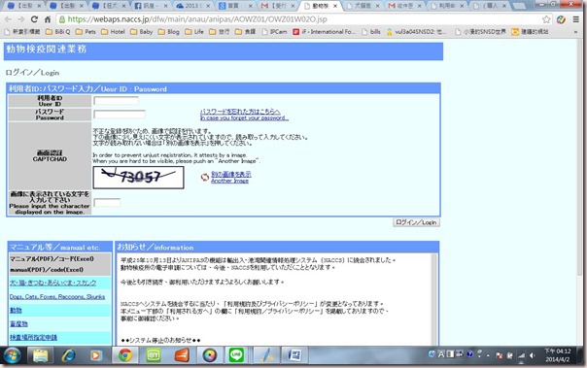This screenshot has height=368, width=587.
Task: Reload the page with the refresh icon
Action: coord(34,19)
